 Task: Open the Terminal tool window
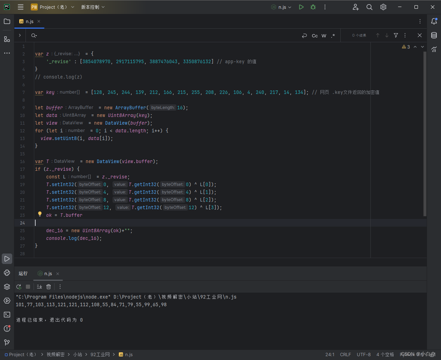pos(7,315)
